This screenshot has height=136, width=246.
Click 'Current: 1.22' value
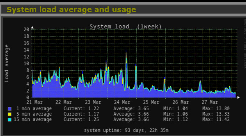81,108
